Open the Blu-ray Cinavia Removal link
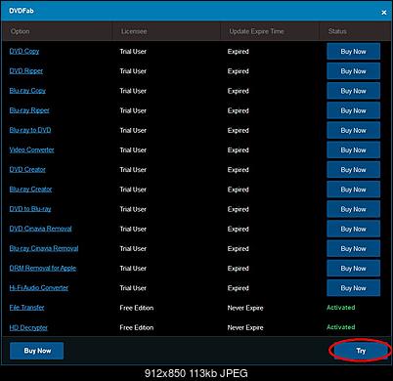 [44, 248]
